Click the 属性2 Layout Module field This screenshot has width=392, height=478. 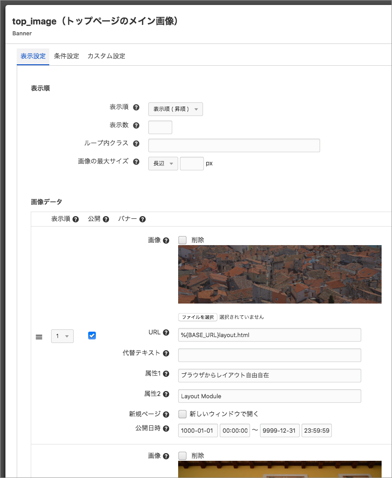pos(269,396)
